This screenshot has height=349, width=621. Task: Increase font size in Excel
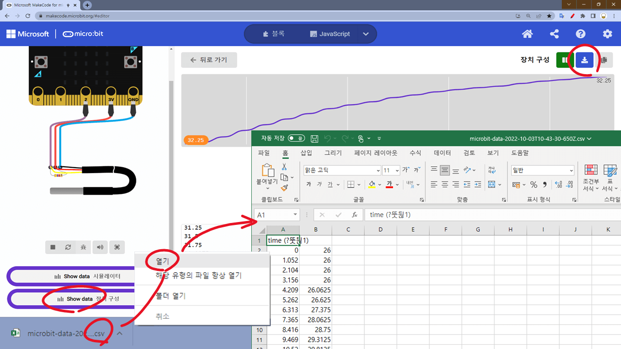(406, 170)
